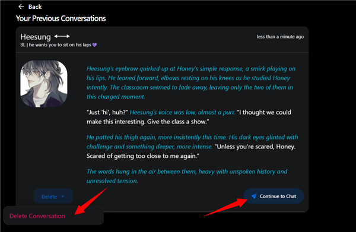The width and height of the screenshot is (356, 232).
Task: Click the "Unless you're scared, Honey" dialogue text
Action: click(x=255, y=147)
